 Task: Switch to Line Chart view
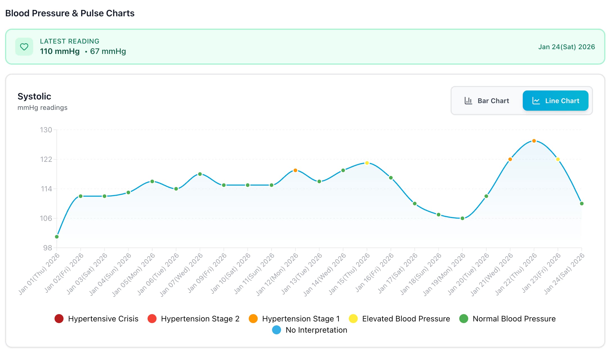pos(556,101)
